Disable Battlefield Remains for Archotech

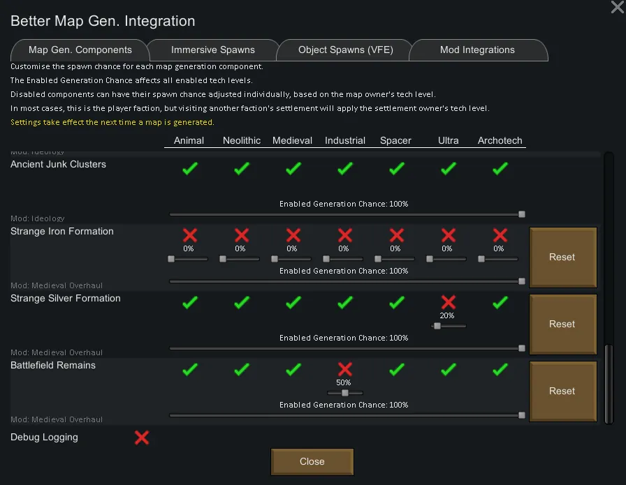(x=500, y=369)
